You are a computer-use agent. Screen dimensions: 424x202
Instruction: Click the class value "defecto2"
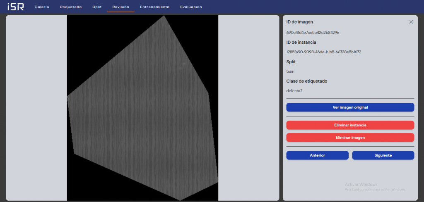[294, 90]
